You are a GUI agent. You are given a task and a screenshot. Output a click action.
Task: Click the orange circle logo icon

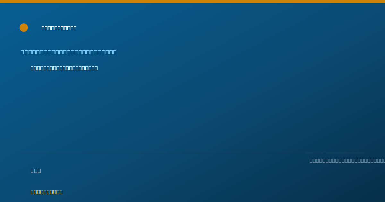24,28
